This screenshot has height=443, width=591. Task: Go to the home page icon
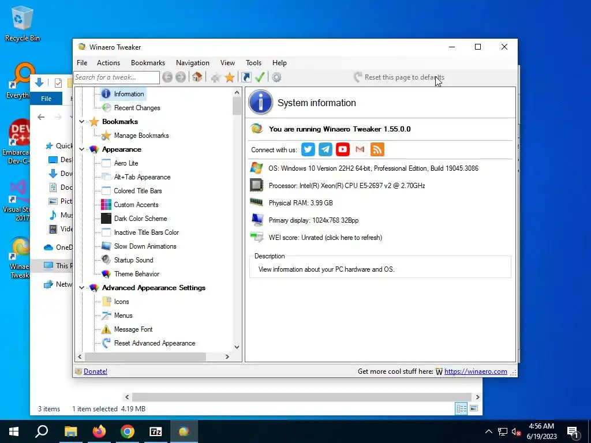[197, 77]
